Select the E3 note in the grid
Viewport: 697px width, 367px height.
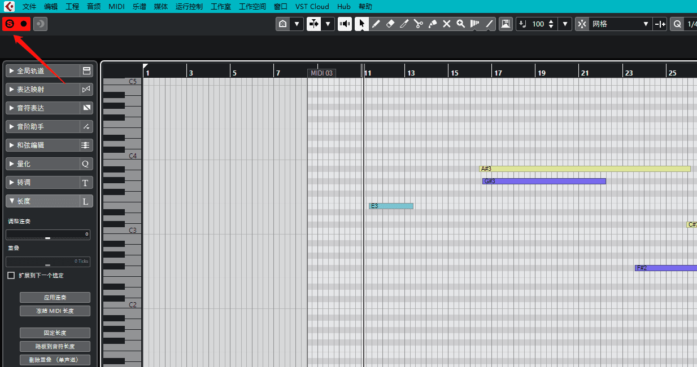[391, 206]
